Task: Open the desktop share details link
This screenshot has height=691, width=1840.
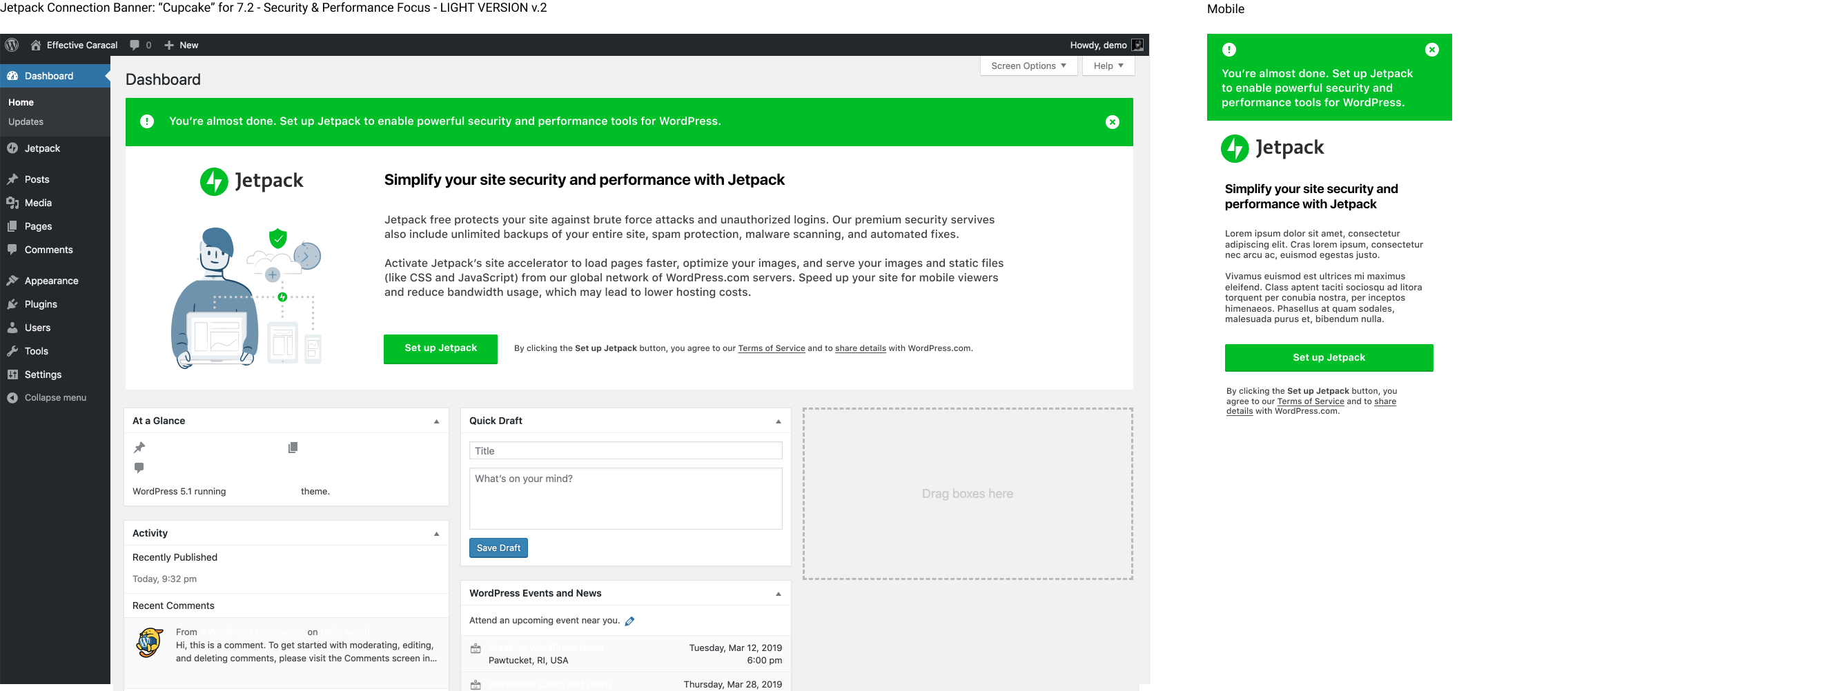Action: click(x=860, y=348)
